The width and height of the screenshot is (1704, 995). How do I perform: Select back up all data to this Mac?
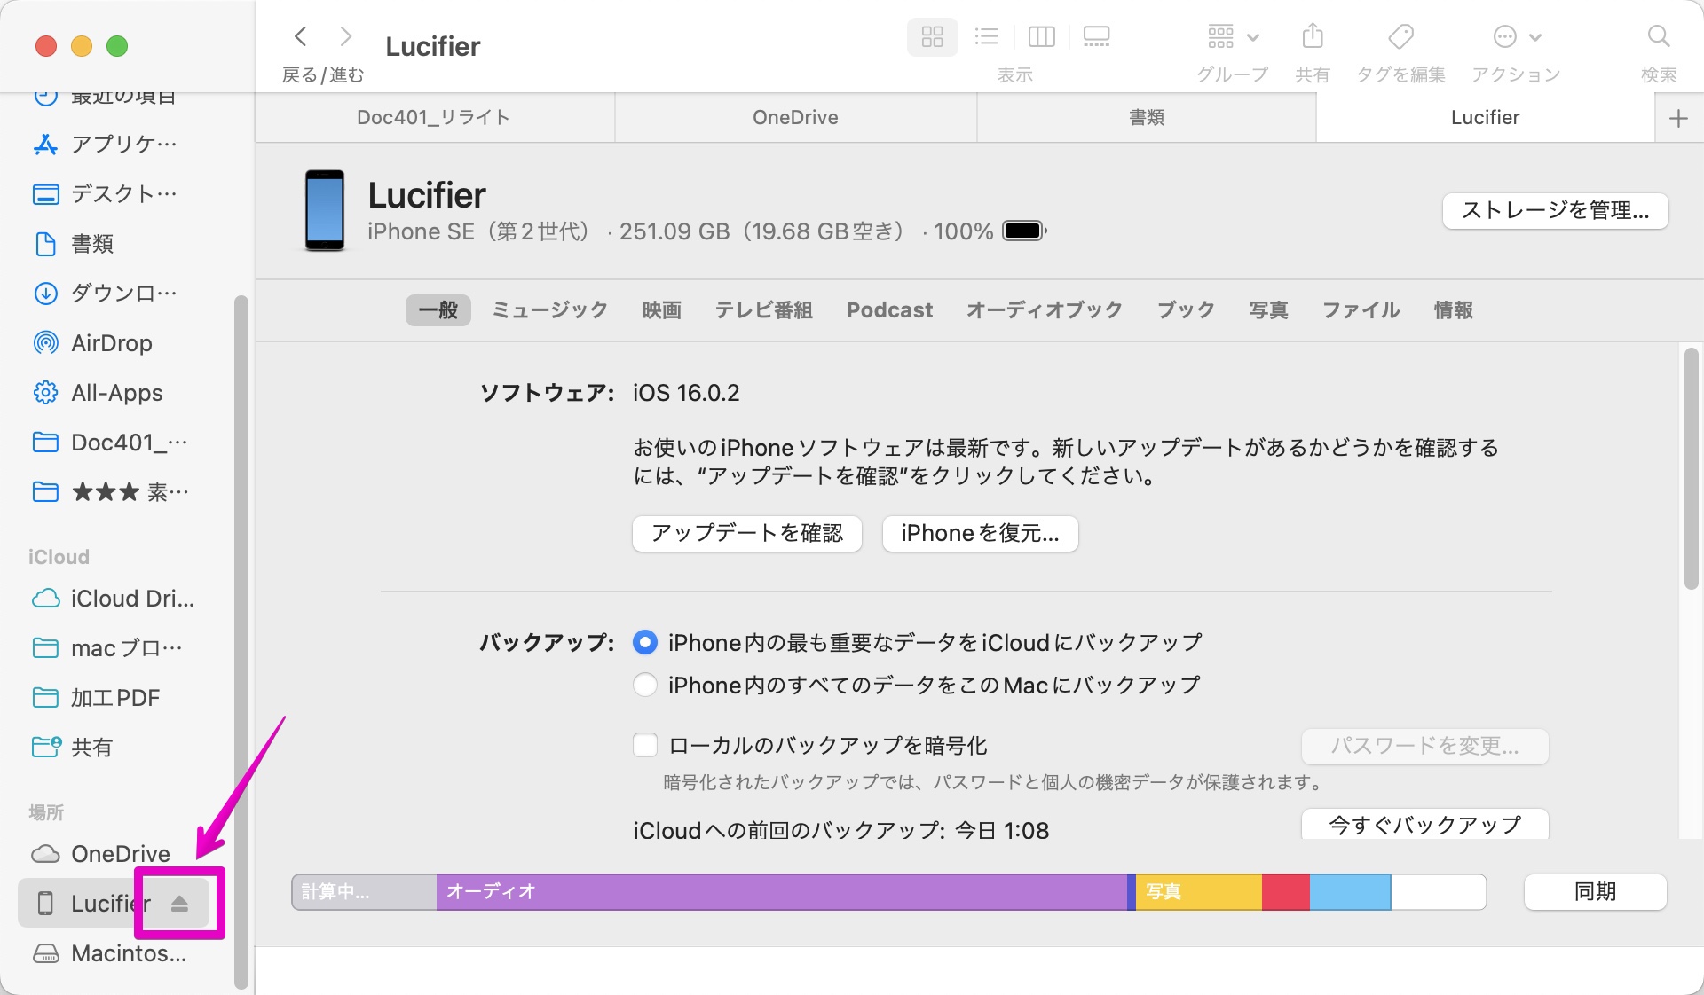[645, 686]
